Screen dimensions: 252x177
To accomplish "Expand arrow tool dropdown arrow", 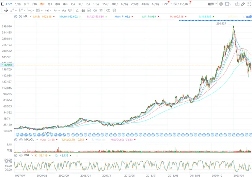I will pos(59,11).
